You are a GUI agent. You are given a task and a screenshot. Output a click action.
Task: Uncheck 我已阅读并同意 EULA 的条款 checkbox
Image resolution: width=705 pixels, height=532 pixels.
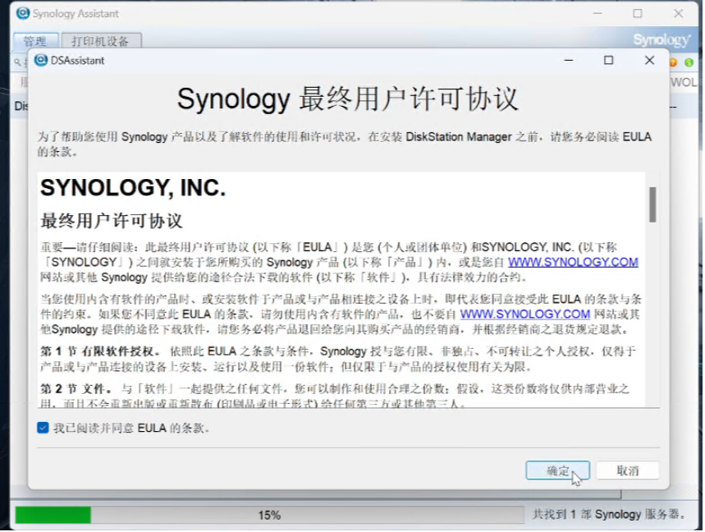coord(43,429)
